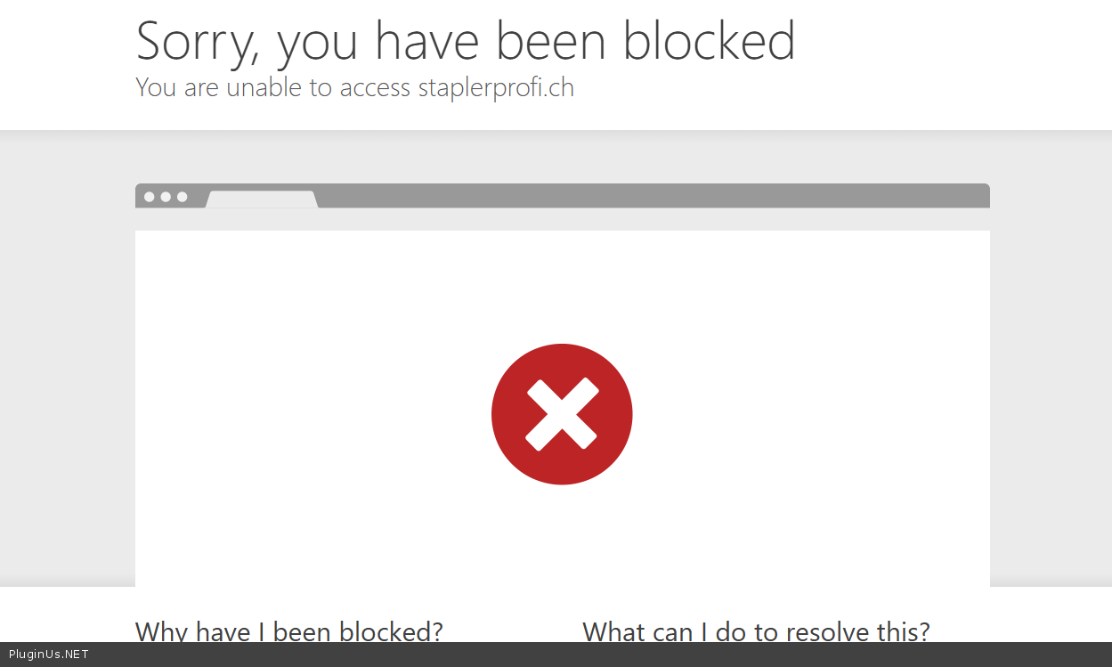Screen dimensions: 1112x667
Task: Click the red X error circle icon
Action: (x=562, y=414)
